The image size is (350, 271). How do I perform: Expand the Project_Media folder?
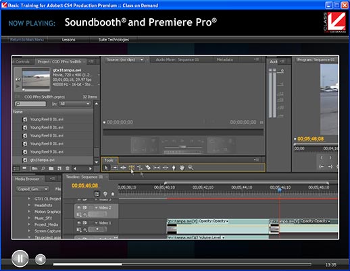[x=29, y=224]
